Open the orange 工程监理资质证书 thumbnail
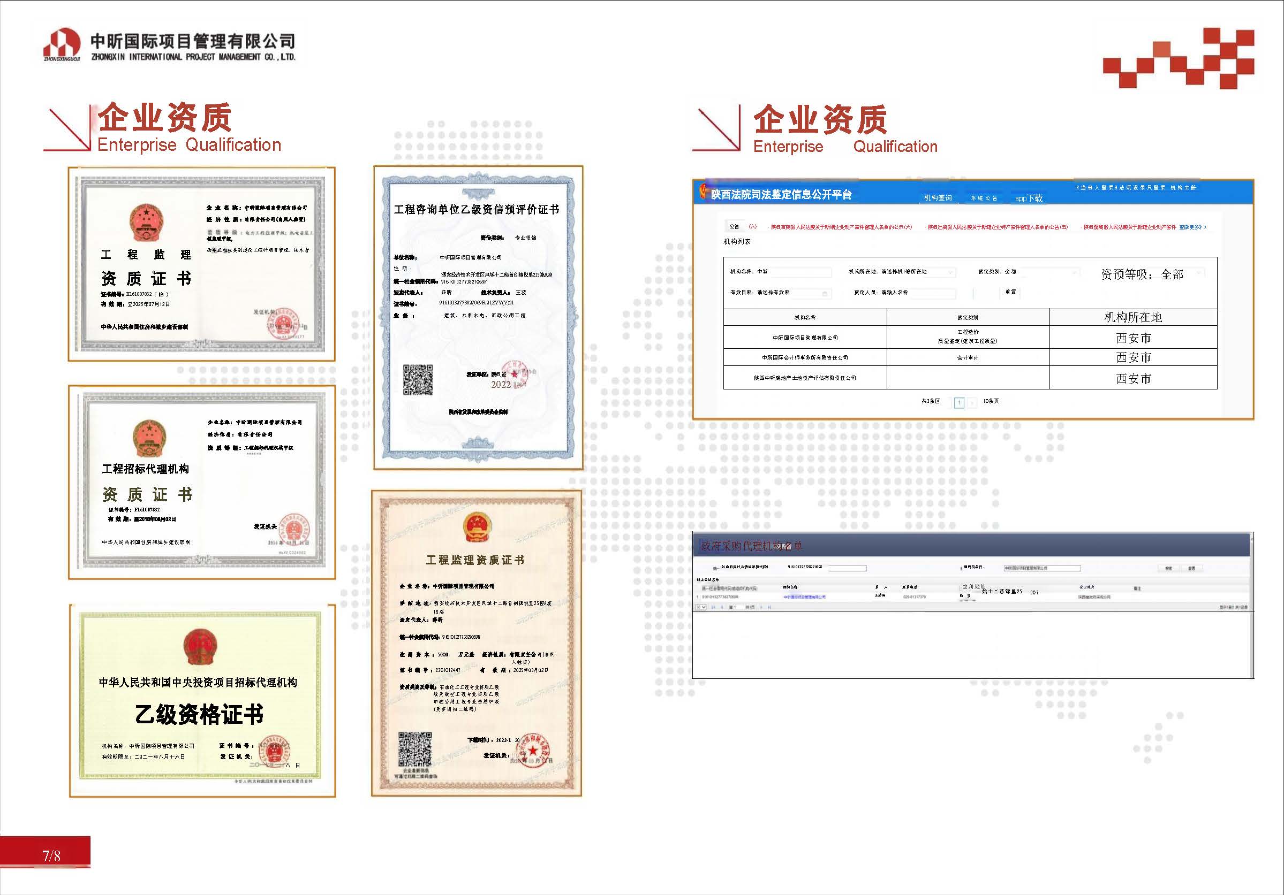Screen dimensions: 1284x895 (477, 644)
